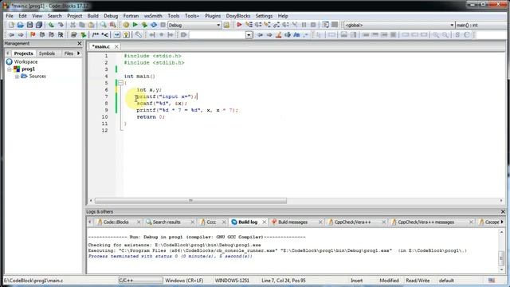Click the Cut scissors icon
This screenshot has height=287, width=510.
(73, 25)
